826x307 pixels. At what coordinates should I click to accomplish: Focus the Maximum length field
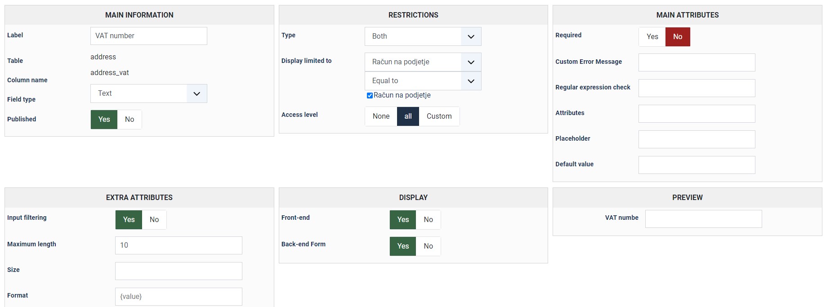click(x=179, y=245)
